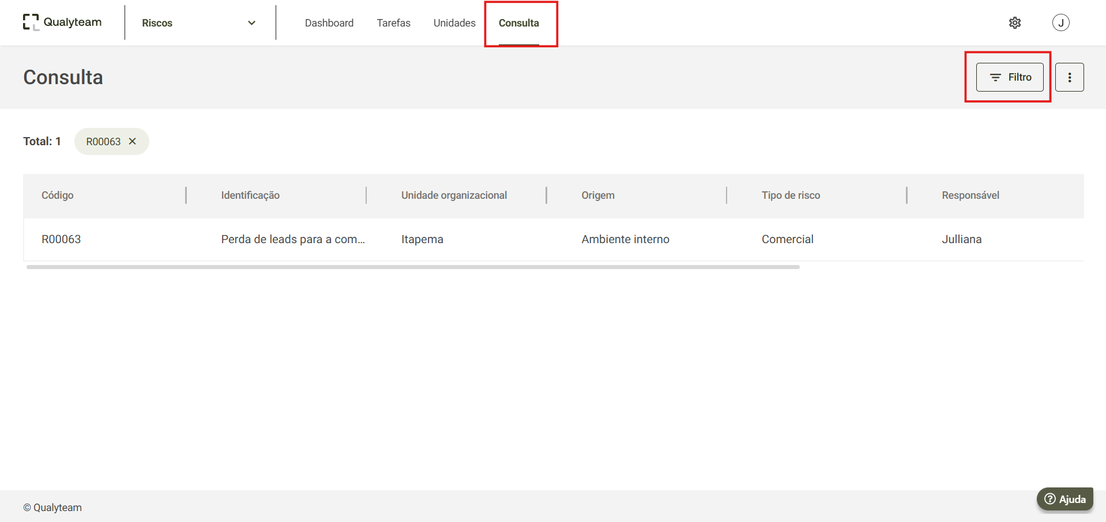The image size is (1106, 522).
Task: Select the Consulta tab
Action: tap(519, 23)
